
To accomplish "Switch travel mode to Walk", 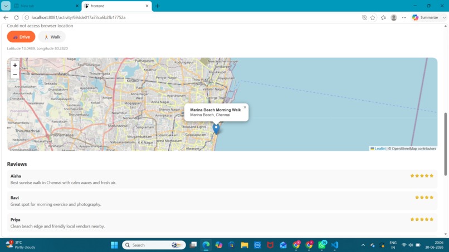I will 52,37.
